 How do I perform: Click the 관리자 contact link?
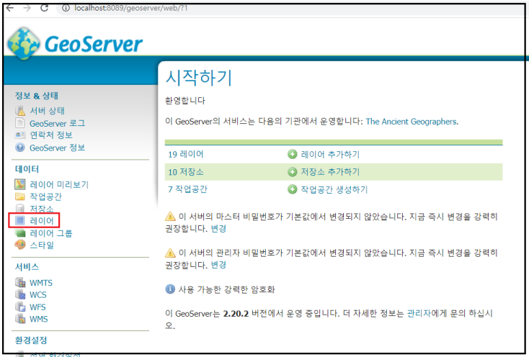419,313
